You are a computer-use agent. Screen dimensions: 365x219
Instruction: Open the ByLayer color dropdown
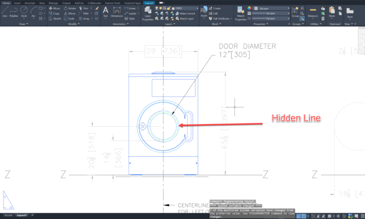[x=271, y=8]
